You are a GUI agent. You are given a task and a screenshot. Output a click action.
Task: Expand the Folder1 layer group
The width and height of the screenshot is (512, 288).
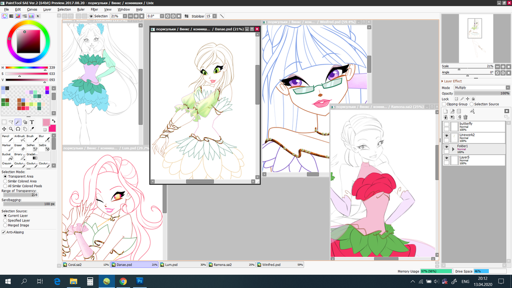coord(453,149)
